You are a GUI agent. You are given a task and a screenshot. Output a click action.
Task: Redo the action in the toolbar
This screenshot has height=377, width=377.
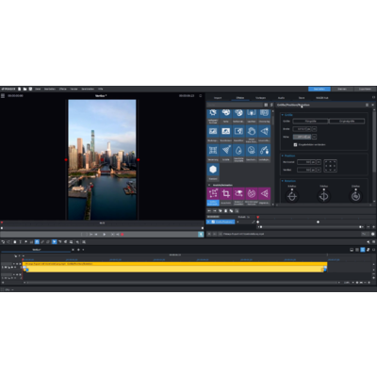point(8,242)
